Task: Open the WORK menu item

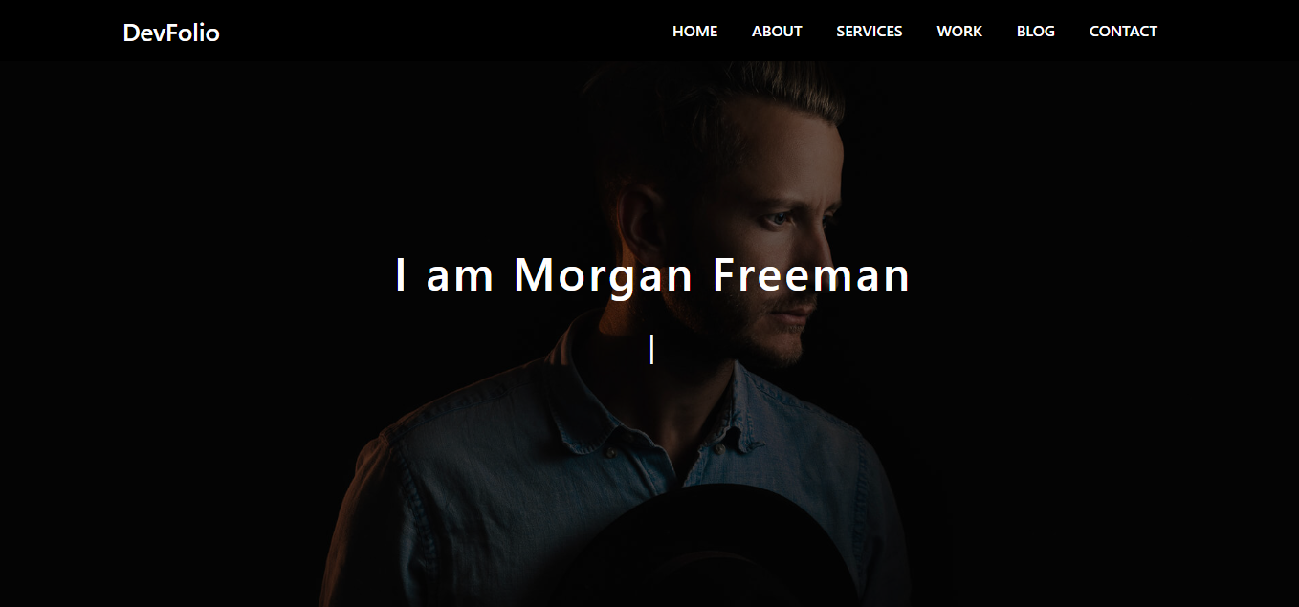Action: pyautogui.click(x=959, y=32)
